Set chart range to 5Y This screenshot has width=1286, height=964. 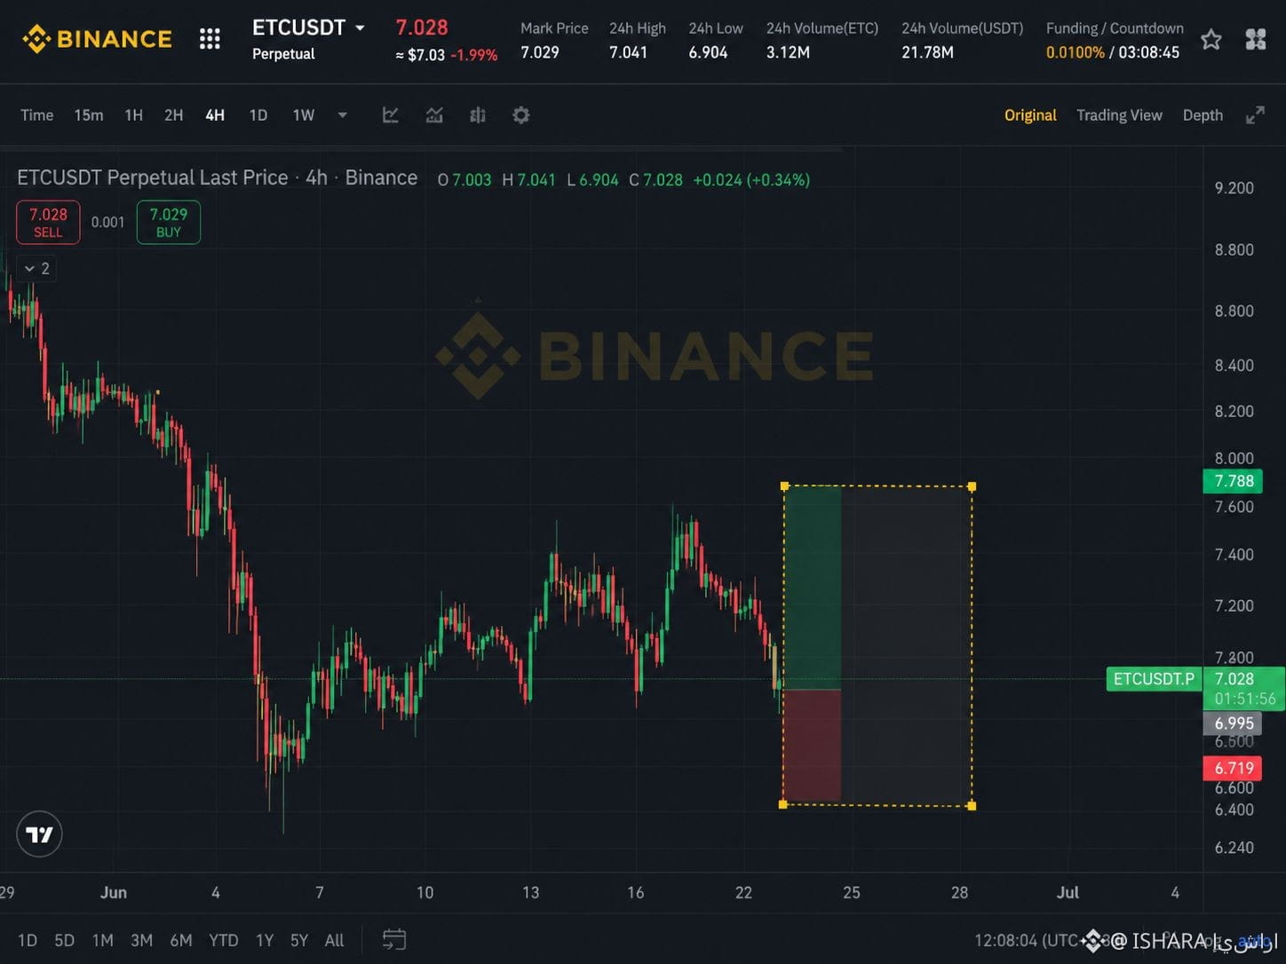point(299,940)
